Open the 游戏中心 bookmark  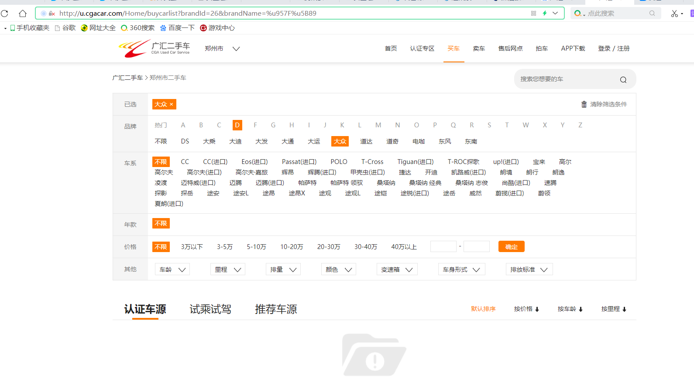pos(217,28)
